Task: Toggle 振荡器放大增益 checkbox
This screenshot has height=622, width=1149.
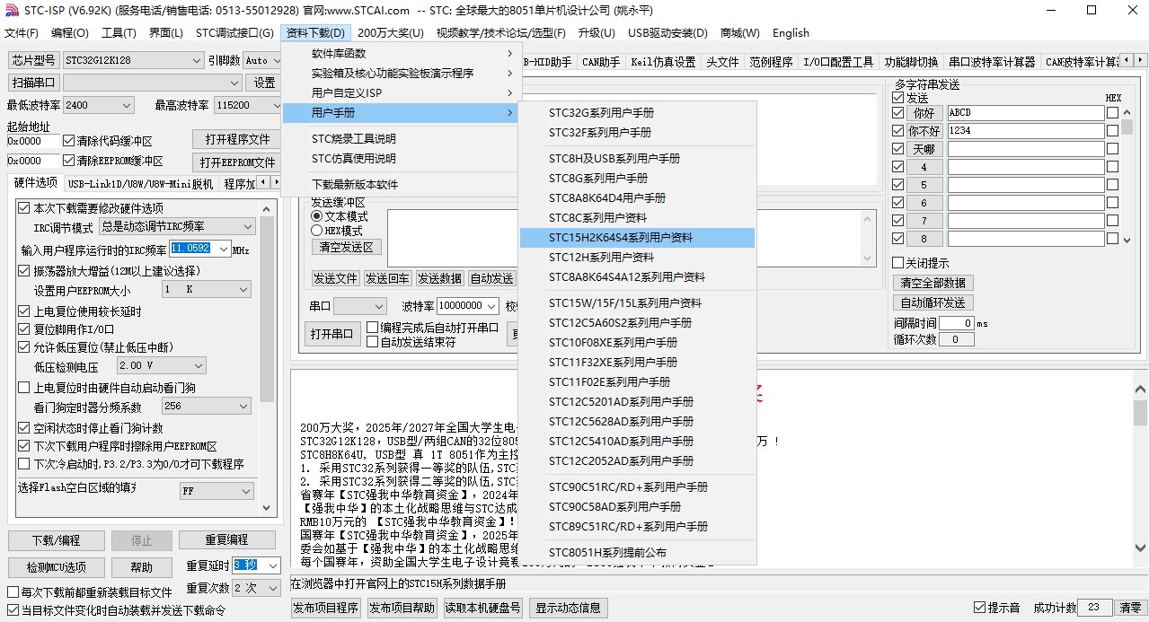Action: tap(24, 271)
